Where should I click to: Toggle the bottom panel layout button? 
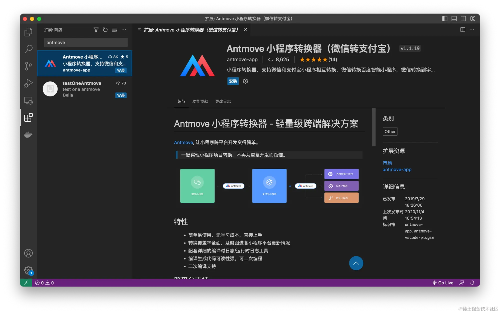[x=454, y=18]
